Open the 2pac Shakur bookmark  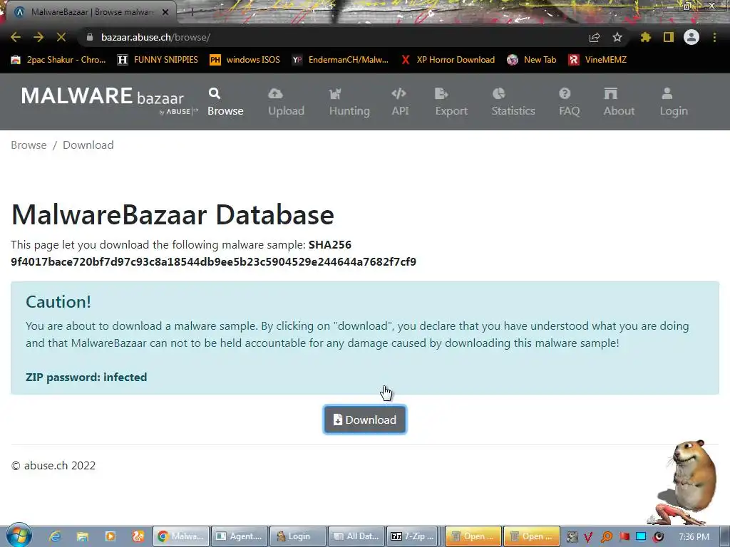58,60
